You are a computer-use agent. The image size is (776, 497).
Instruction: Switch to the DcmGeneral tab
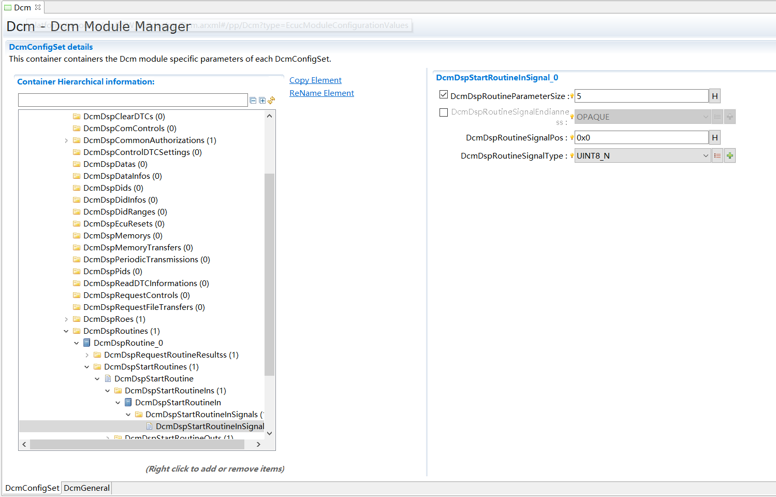pos(86,488)
